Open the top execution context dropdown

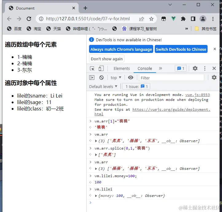(x=116, y=78)
